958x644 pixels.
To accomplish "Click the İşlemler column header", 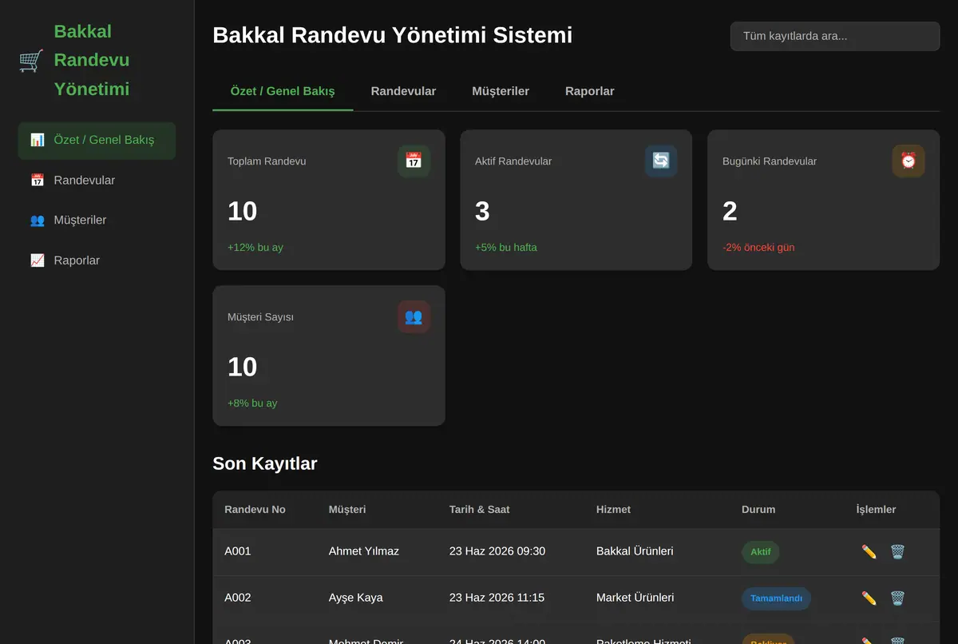I will pyautogui.click(x=876, y=510).
